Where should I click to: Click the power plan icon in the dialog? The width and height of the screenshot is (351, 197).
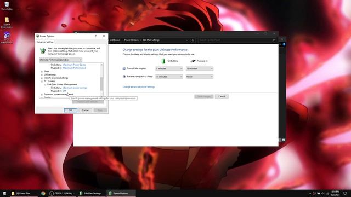click(43, 51)
